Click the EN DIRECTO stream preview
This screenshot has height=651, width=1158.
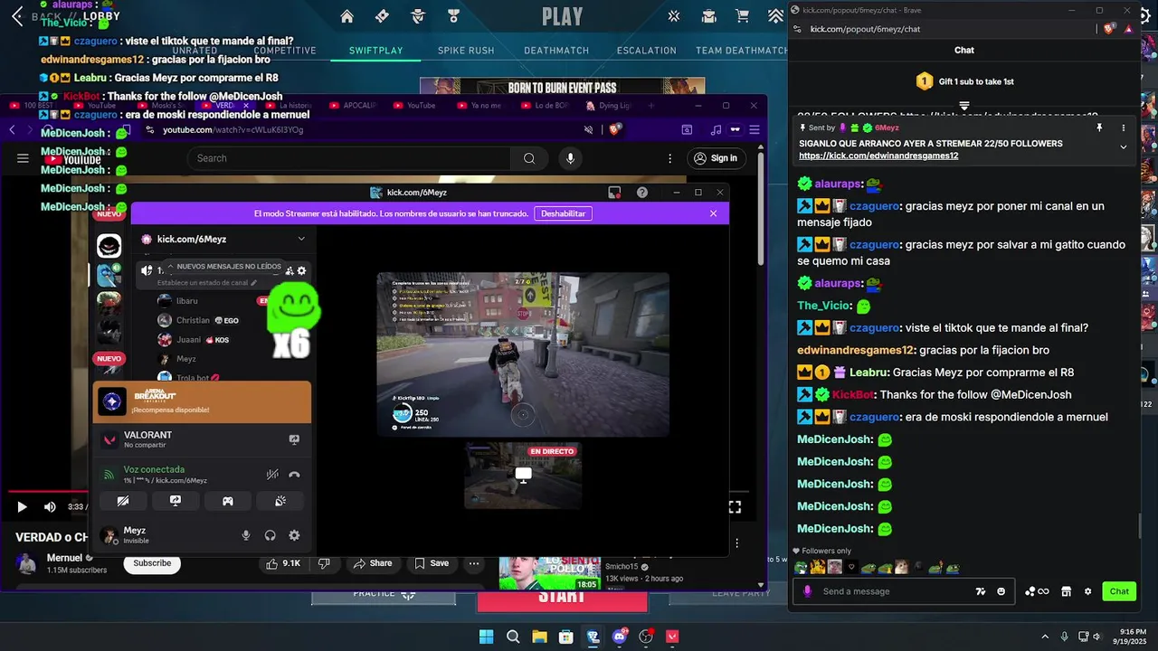[x=523, y=476]
